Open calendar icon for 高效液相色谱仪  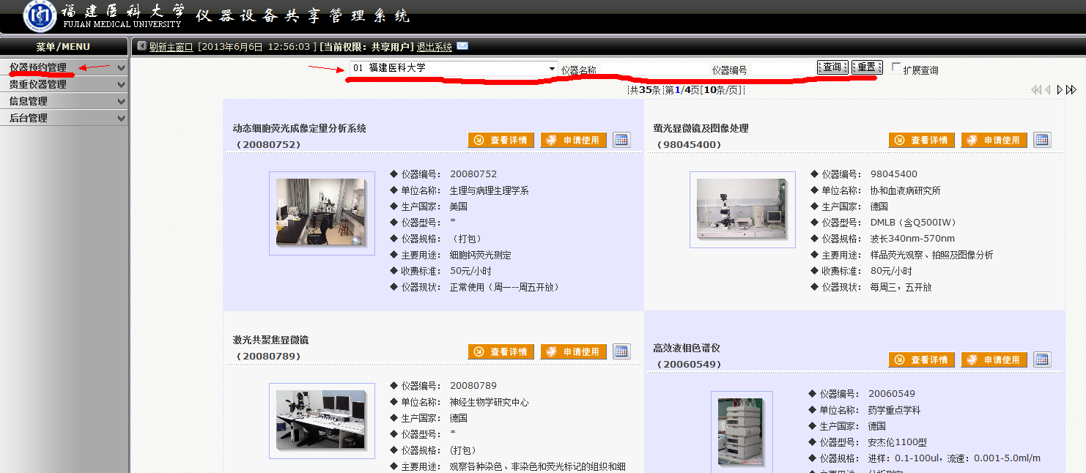1042,360
